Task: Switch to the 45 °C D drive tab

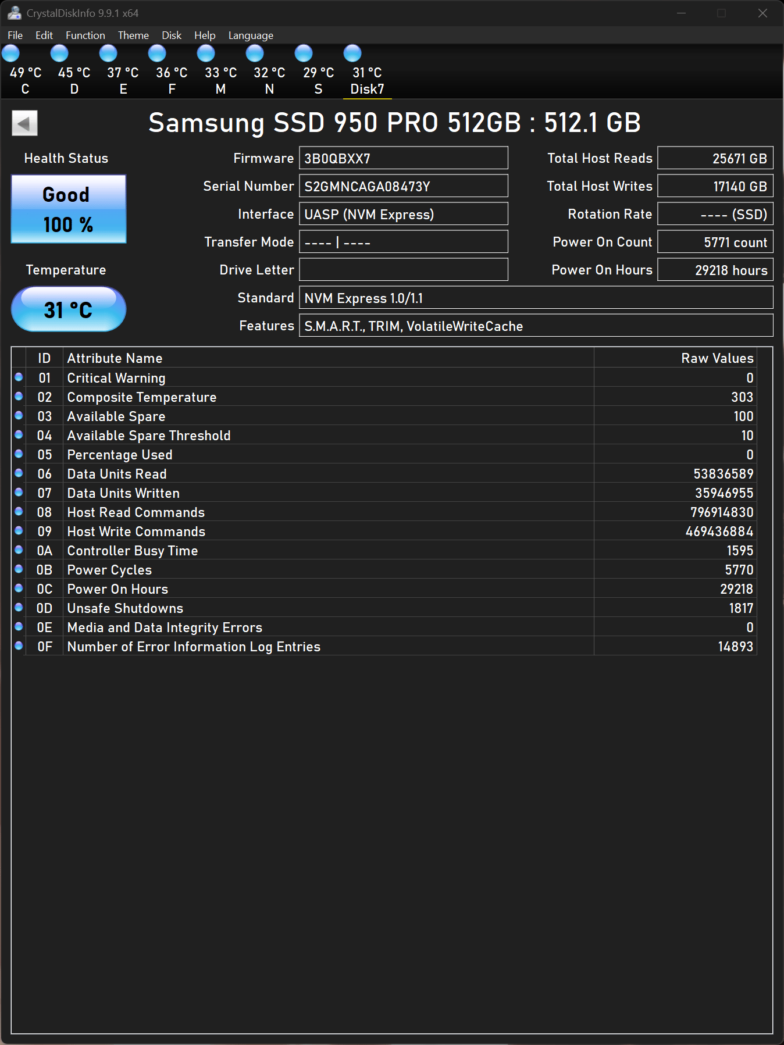Action: tap(74, 72)
